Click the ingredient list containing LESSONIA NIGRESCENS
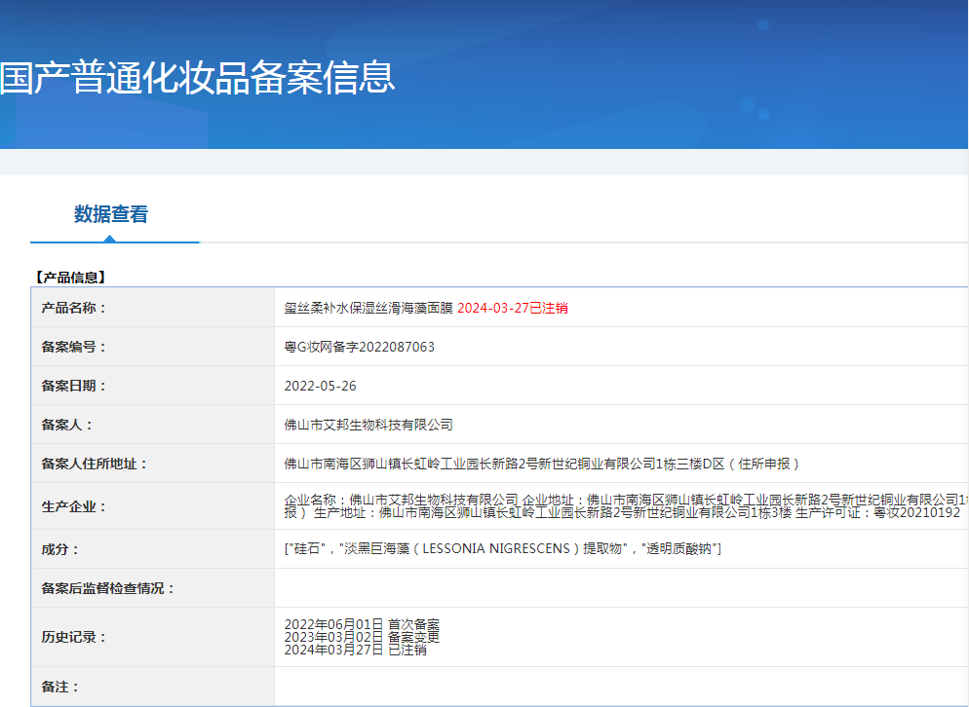969x707 pixels. (503, 549)
